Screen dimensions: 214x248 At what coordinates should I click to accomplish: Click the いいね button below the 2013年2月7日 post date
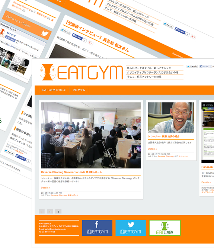click(x=21, y=158)
